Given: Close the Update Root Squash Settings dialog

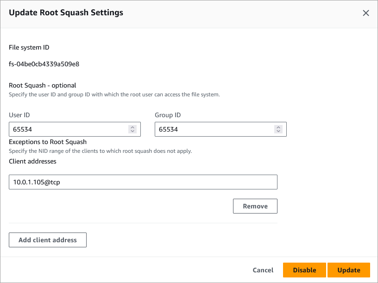Looking at the screenshot, I should (366, 13).
